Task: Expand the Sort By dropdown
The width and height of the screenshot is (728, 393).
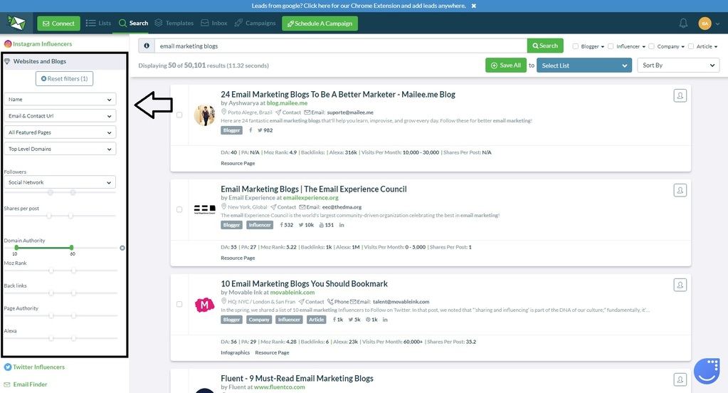Action: tap(678, 65)
